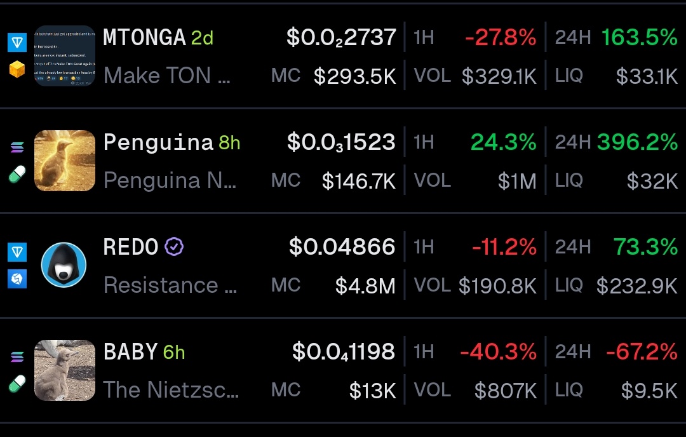Click the TON network icon beside MTONGA
Image resolution: width=686 pixels, height=437 pixels.
pos(17,43)
